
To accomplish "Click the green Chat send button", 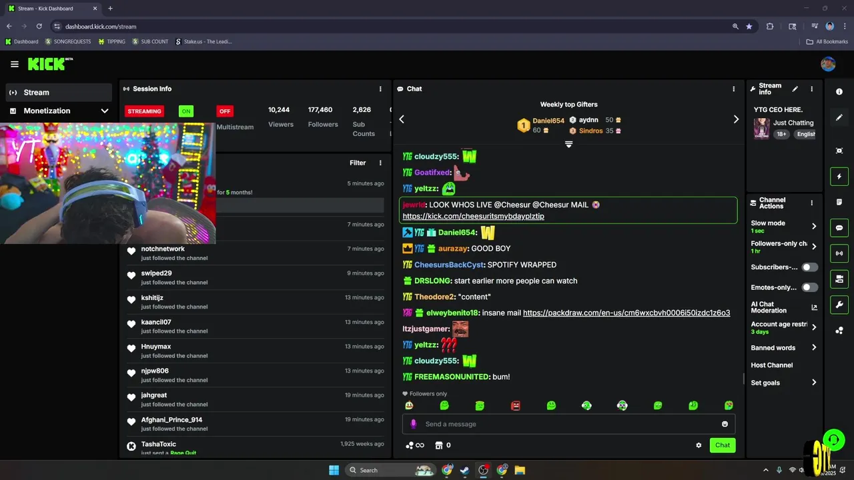I will 723,445.
